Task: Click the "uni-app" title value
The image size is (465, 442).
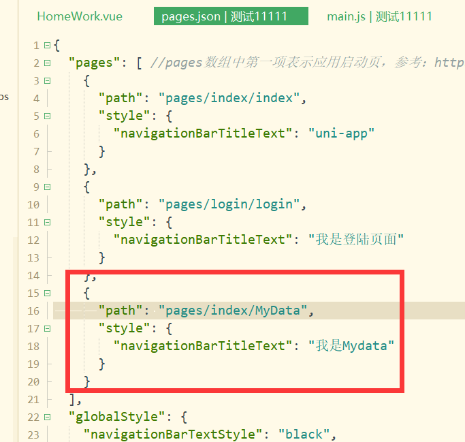Action: coord(341,133)
